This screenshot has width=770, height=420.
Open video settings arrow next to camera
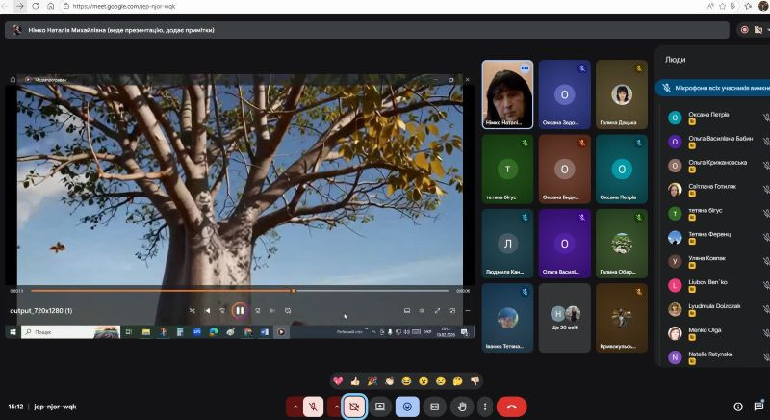click(334, 407)
